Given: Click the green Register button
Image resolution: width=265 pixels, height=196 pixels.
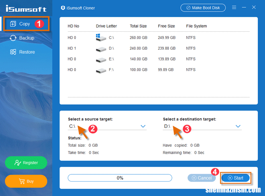Looking at the screenshot, I should coord(26,163).
